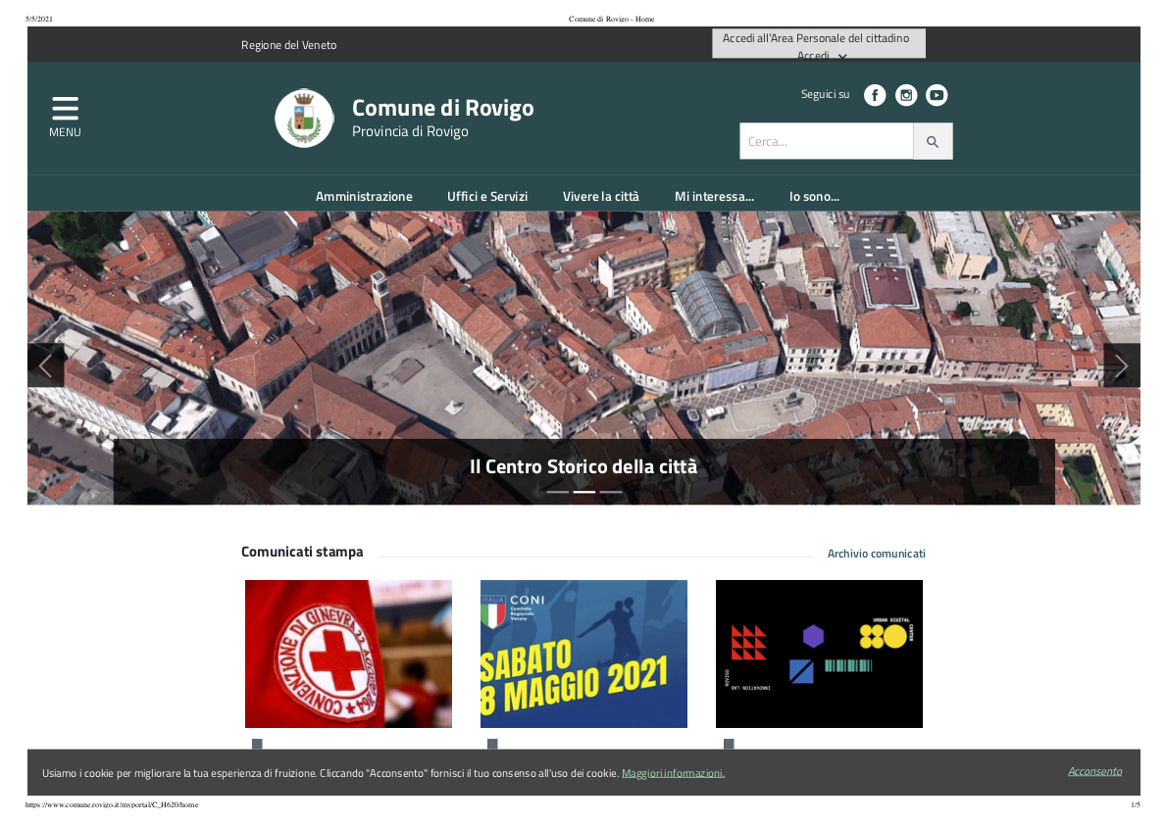Open the Amministrazione menu

(x=364, y=196)
